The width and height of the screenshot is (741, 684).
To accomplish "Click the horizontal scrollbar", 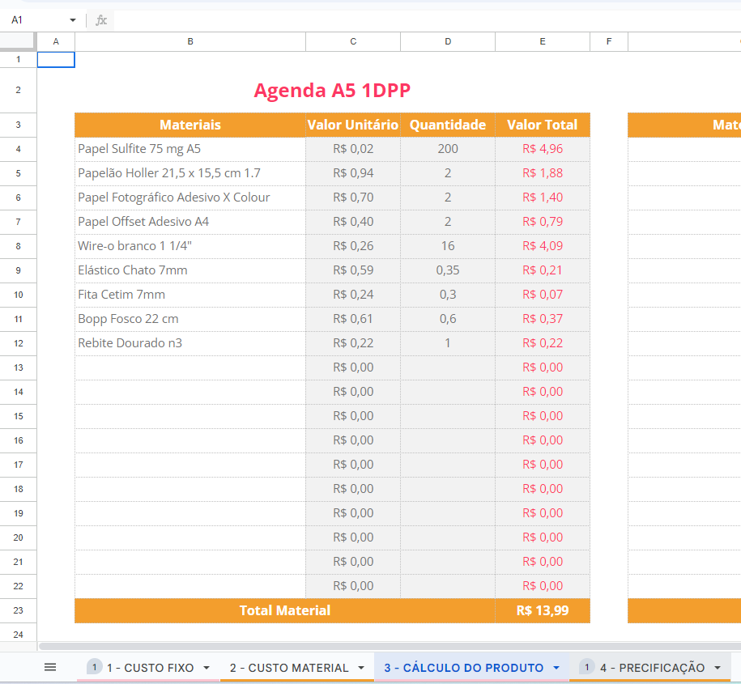I will coord(389,646).
